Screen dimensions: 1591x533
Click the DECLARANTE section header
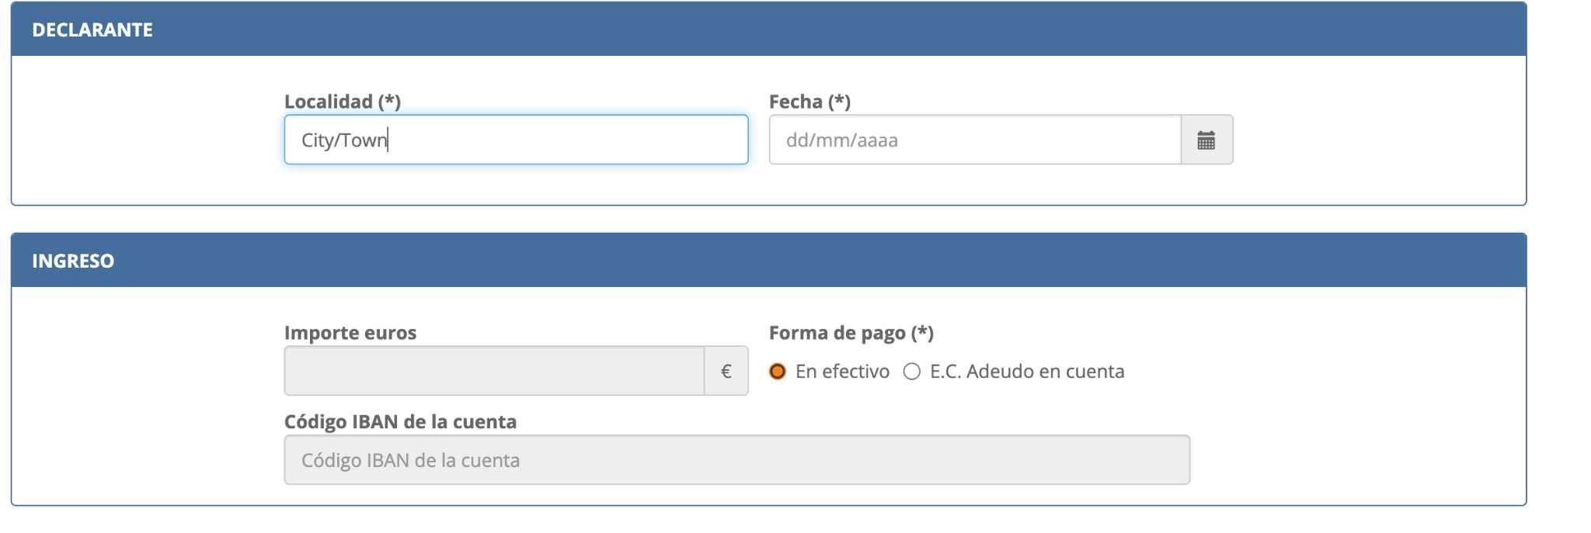coord(92,30)
